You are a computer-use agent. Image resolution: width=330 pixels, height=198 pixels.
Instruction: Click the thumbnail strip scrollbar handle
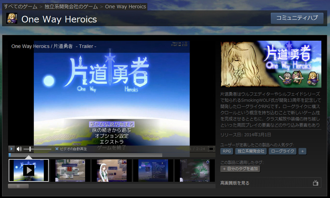click(x=18, y=186)
